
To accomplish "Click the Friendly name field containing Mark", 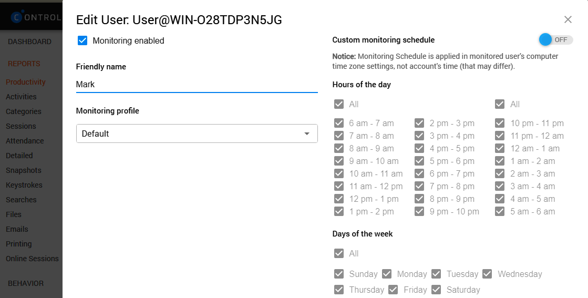I will (x=197, y=84).
